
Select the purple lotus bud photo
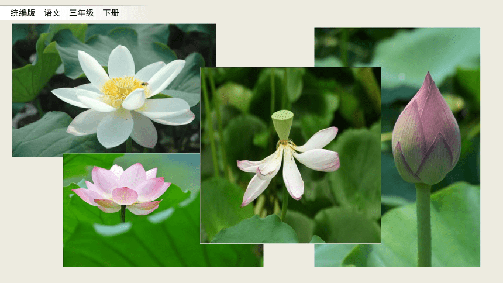pyautogui.click(x=397, y=147)
